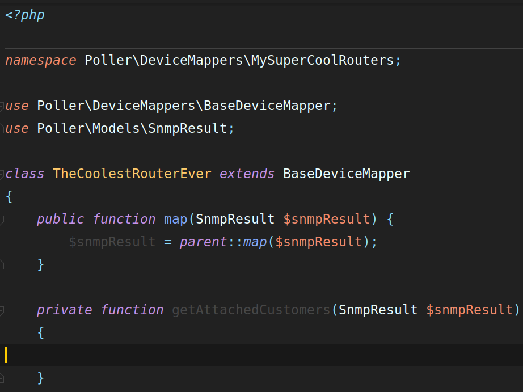Click the opening brace under the class declaration
Screen dimensions: 523x392
tap(9, 196)
